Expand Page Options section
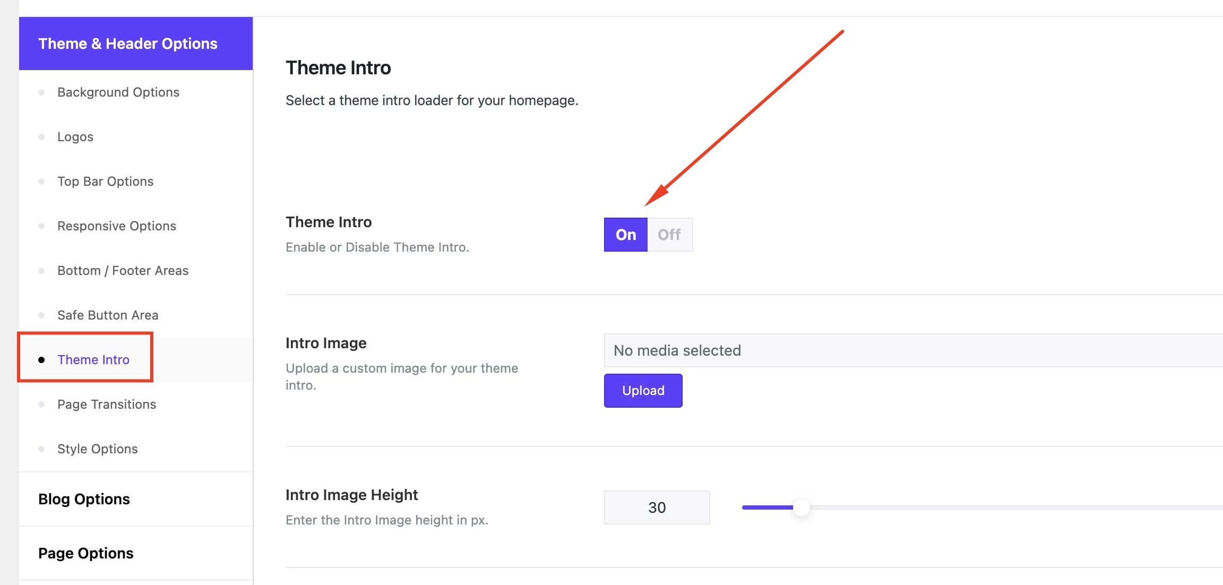This screenshot has width=1223, height=585. [136, 553]
